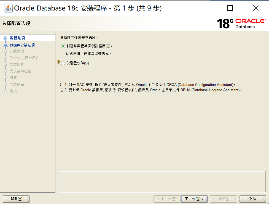
Task: Open the '数据库安装选项' step link
Action: pyautogui.click(x=22, y=45)
